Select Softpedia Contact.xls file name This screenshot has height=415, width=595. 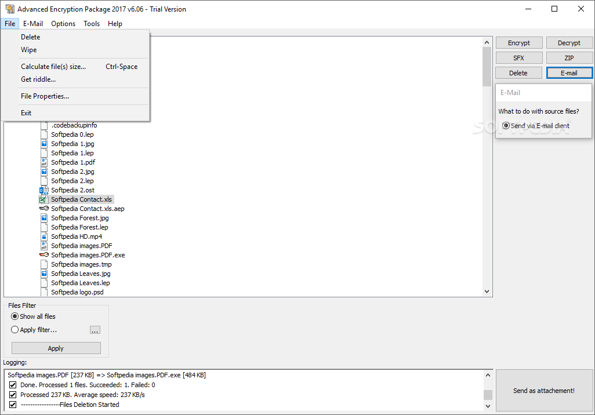[81, 199]
